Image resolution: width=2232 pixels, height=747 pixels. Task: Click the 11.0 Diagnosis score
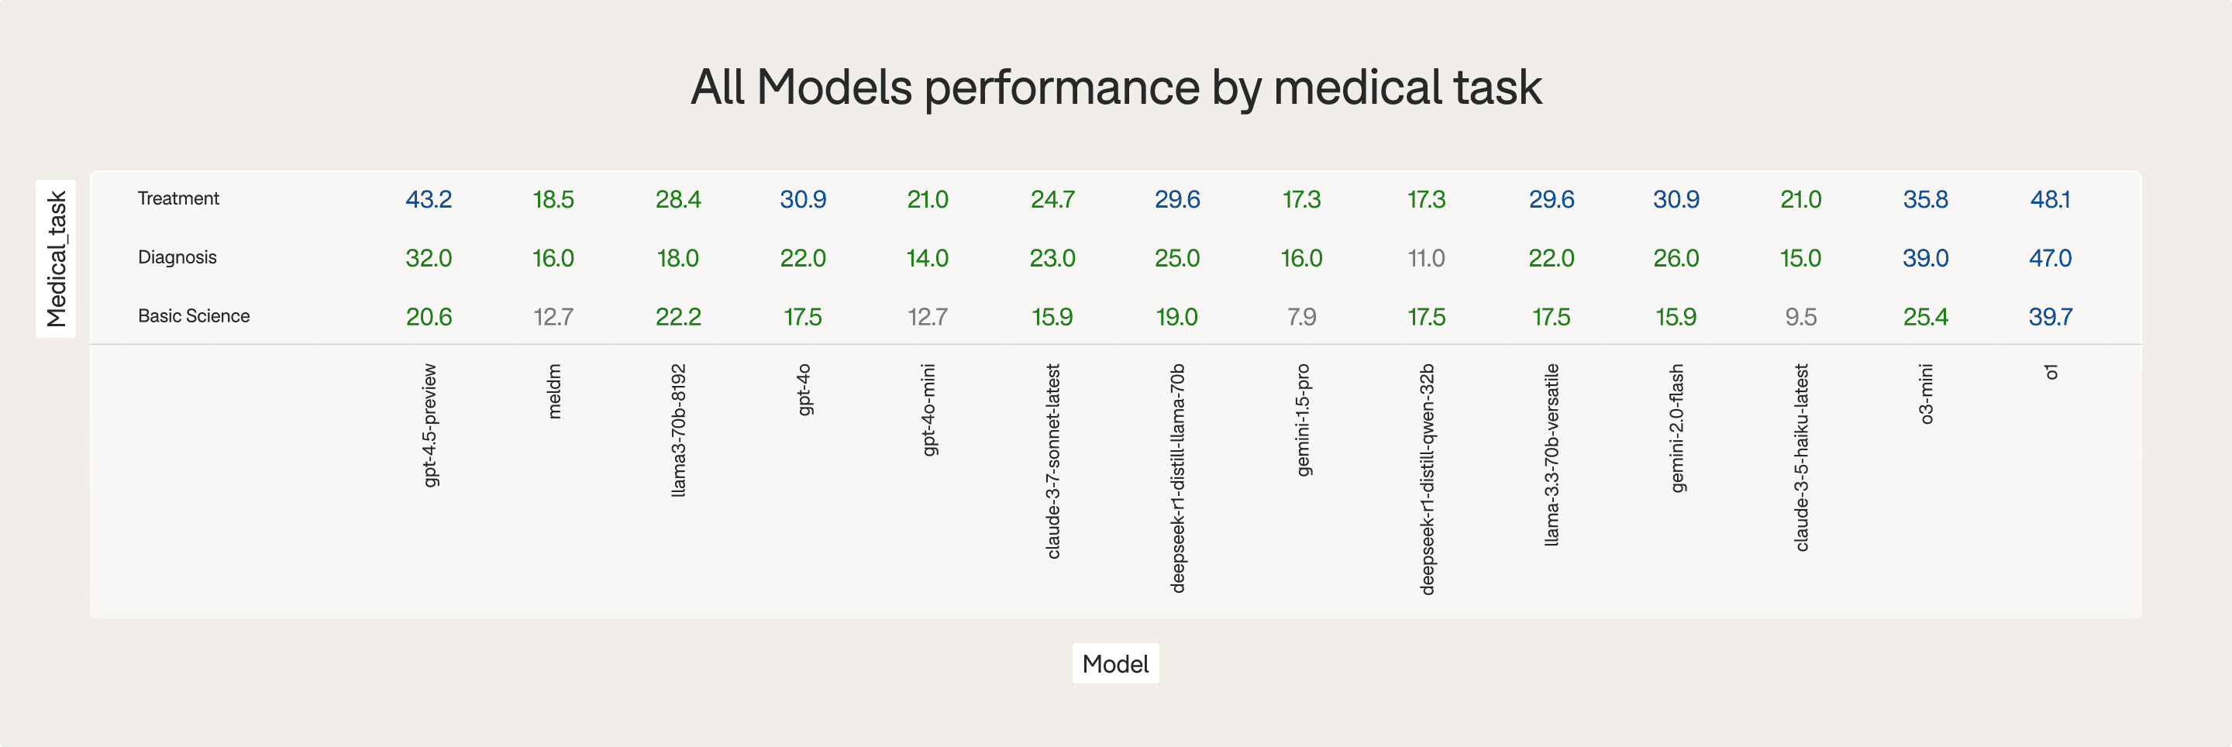point(1426,258)
